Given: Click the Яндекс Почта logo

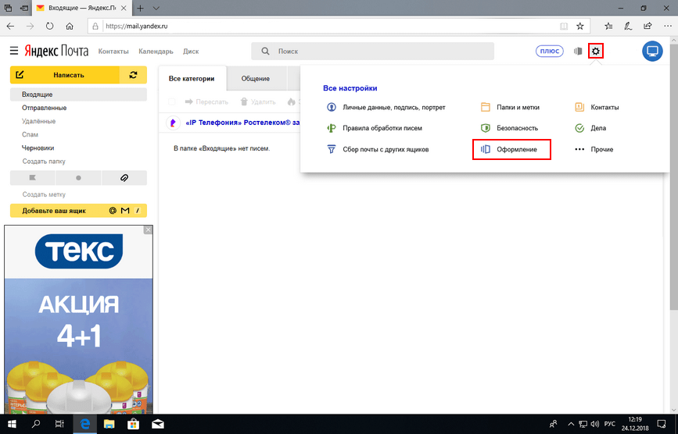Looking at the screenshot, I should point(56,51).
